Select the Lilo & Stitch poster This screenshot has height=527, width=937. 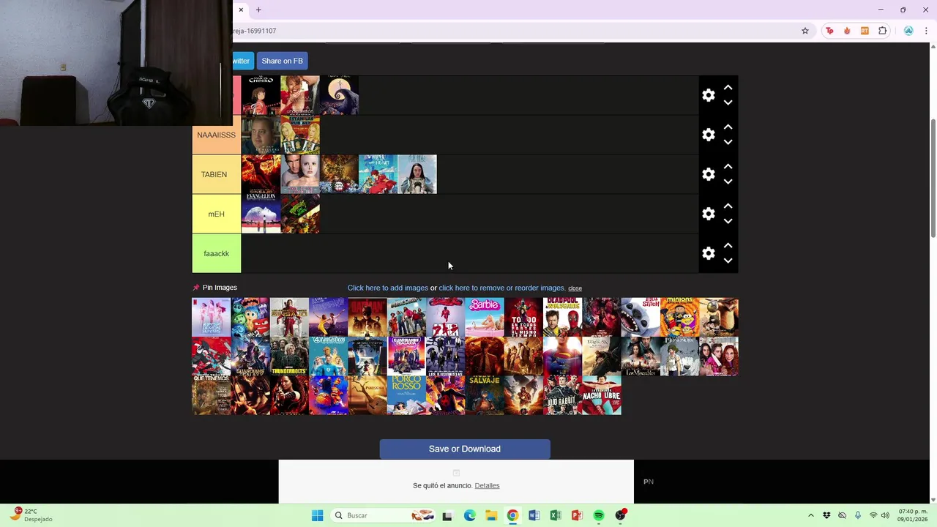coord(641,317)
